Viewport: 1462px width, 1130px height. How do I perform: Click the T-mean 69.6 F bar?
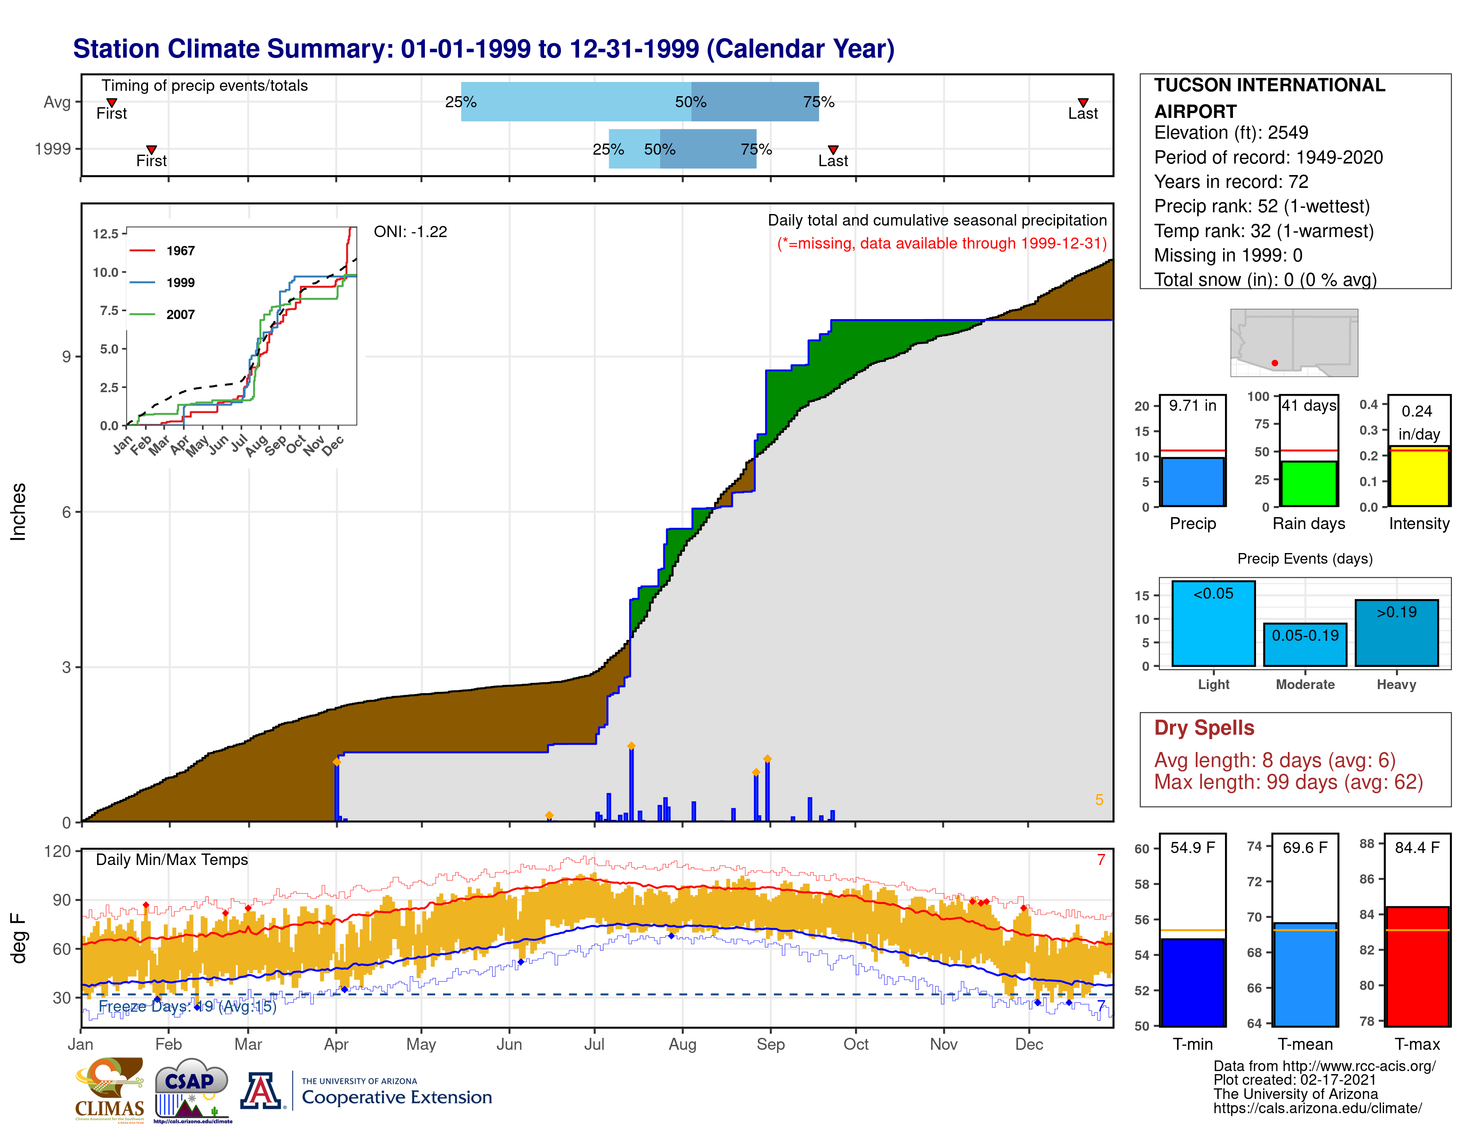click(x=1305, y=975)
